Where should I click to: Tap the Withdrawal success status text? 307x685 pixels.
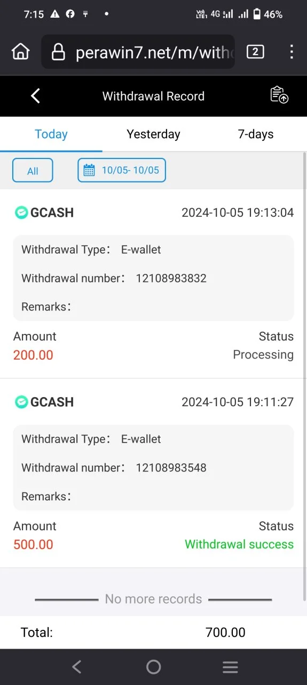coord(239,544)
